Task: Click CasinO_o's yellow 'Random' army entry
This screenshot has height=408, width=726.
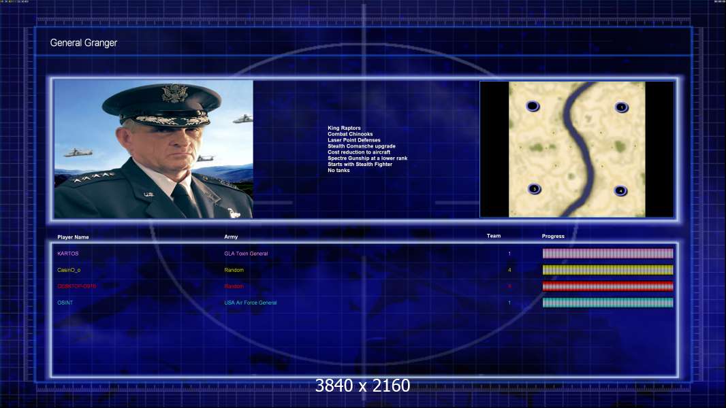Action: (x=234, y=270)
